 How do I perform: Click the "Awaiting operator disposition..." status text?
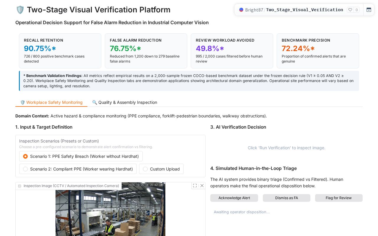242,212
